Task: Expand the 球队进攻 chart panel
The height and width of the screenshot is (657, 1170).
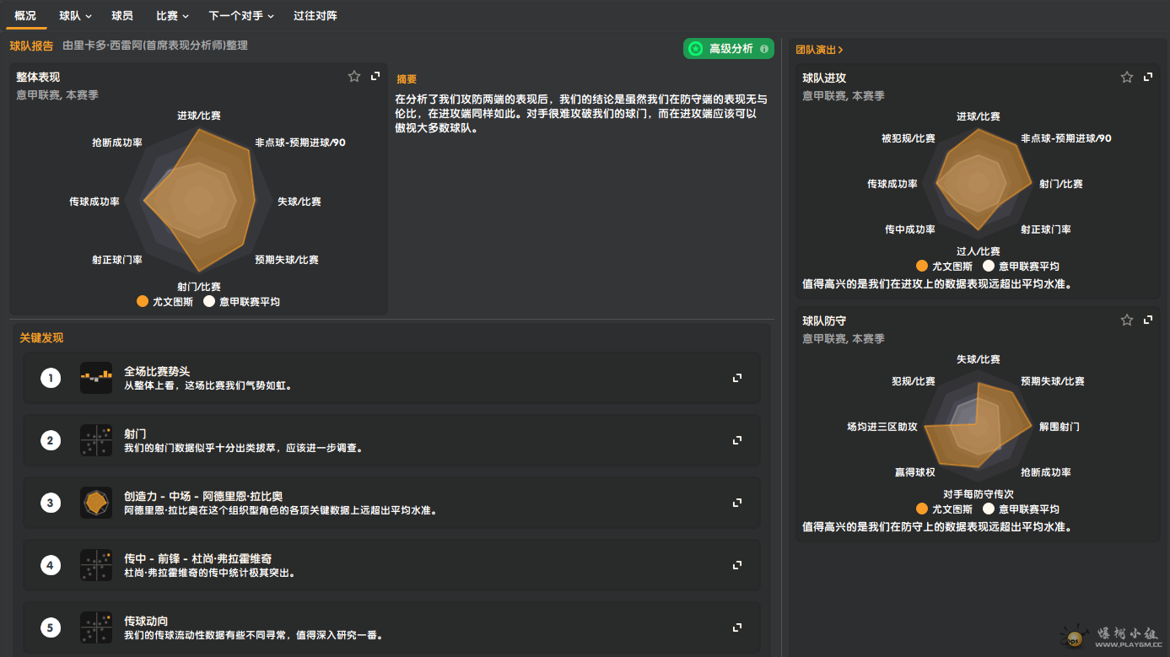Action: 1148,78
